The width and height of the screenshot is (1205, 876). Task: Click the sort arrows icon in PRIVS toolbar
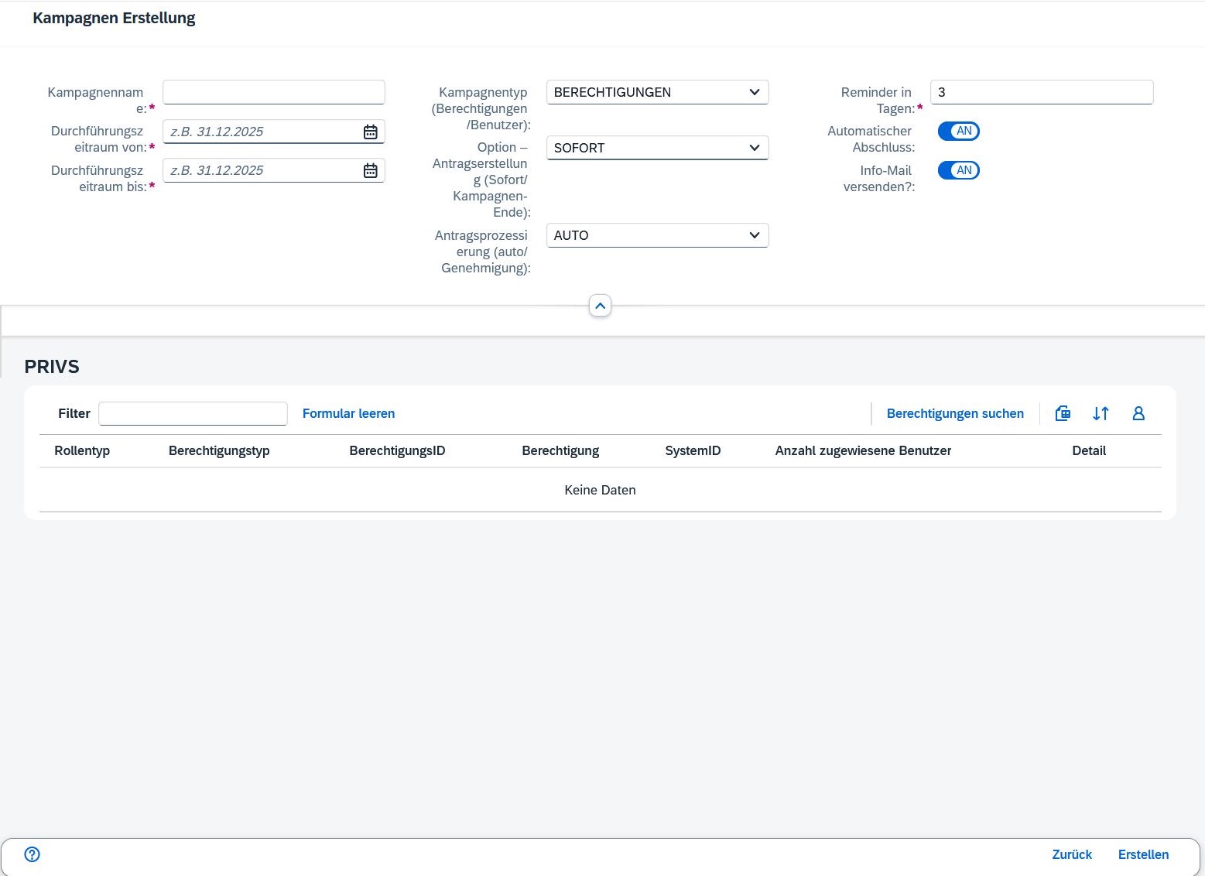1101,413
